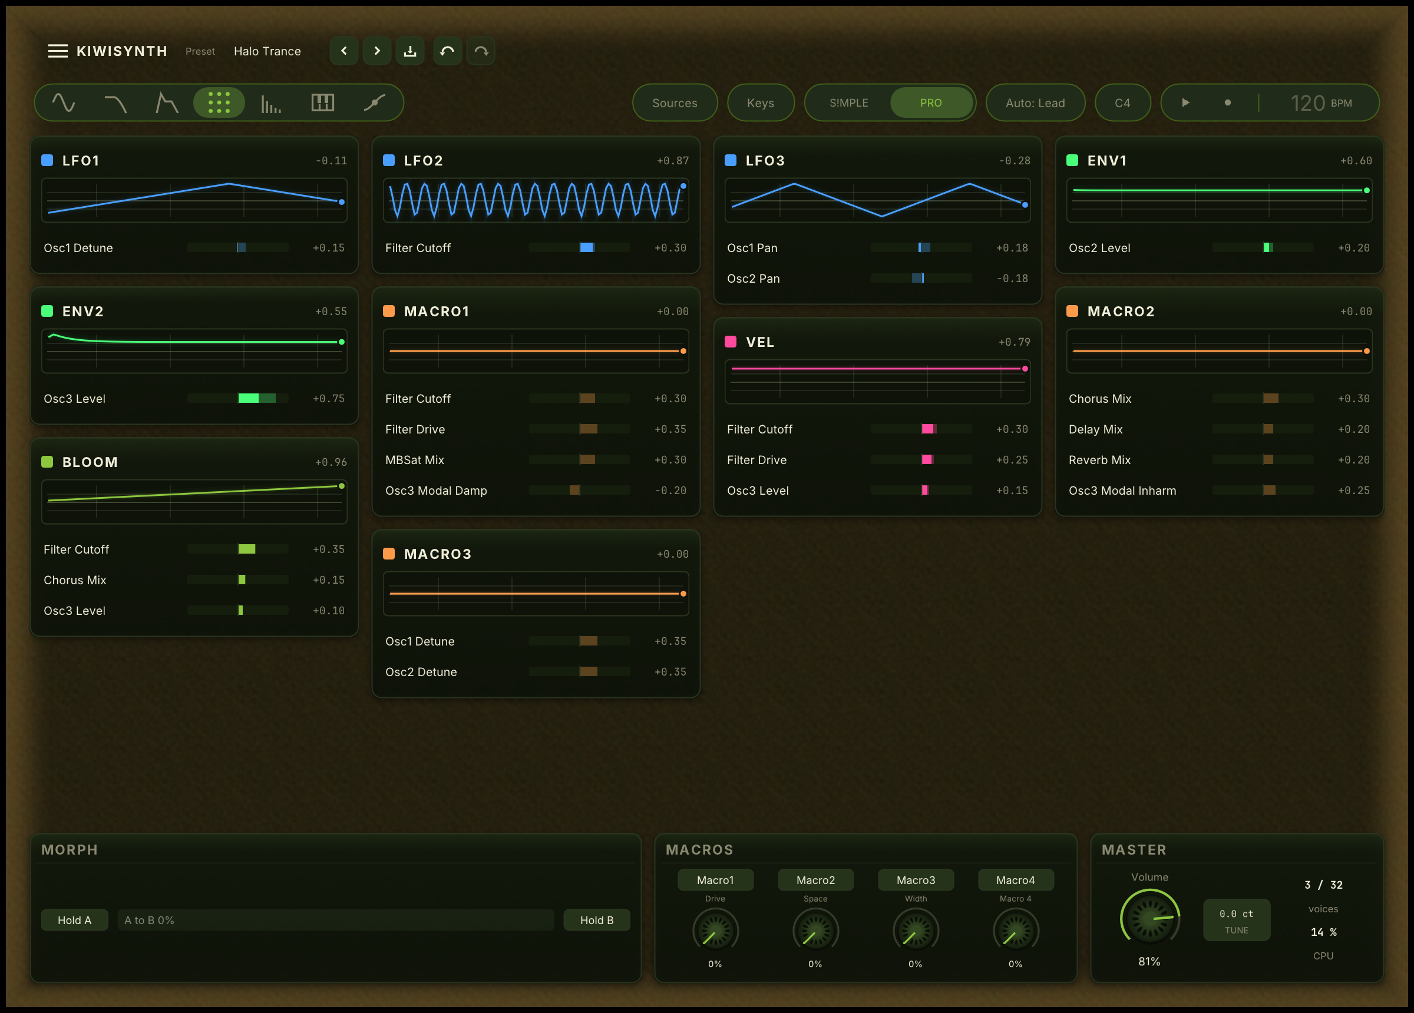Open the tab with the slash-dot icon
The image size is (1414, 1013).
pyautogui.click(x=374, y=103)
